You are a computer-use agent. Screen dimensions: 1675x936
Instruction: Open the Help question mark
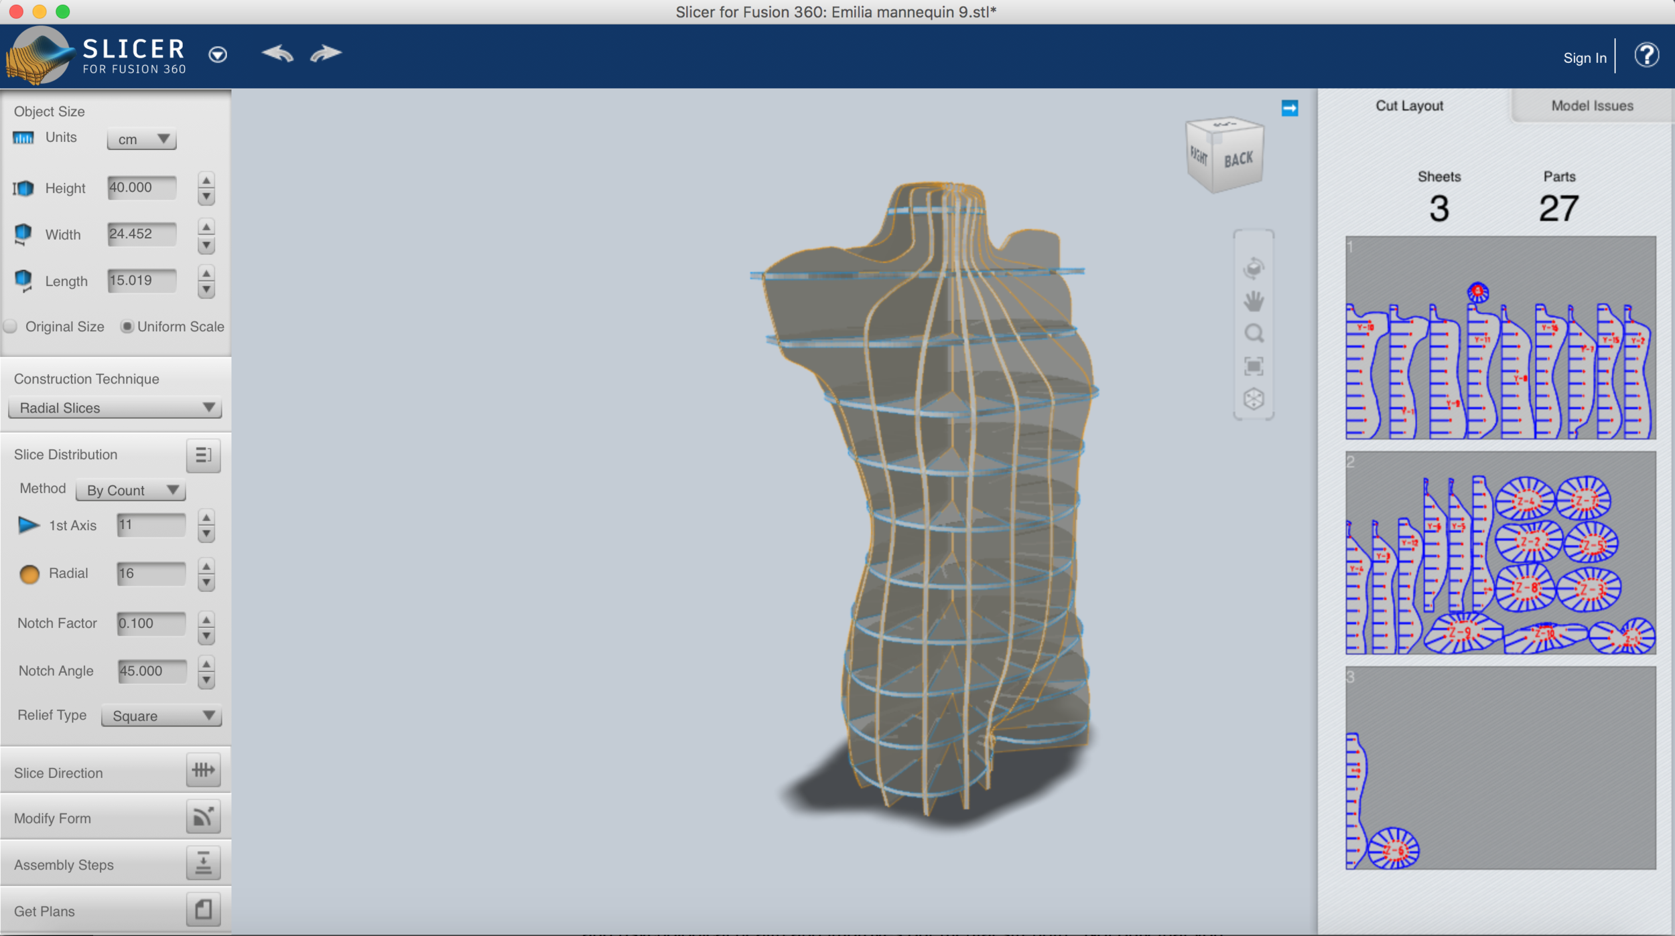[x=1646, y=55]
